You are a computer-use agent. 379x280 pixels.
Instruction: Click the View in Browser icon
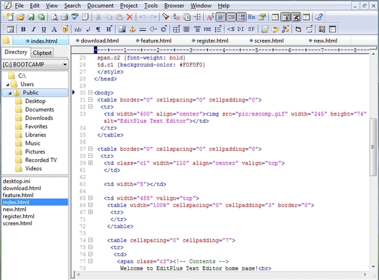click(x=10, y=29)
